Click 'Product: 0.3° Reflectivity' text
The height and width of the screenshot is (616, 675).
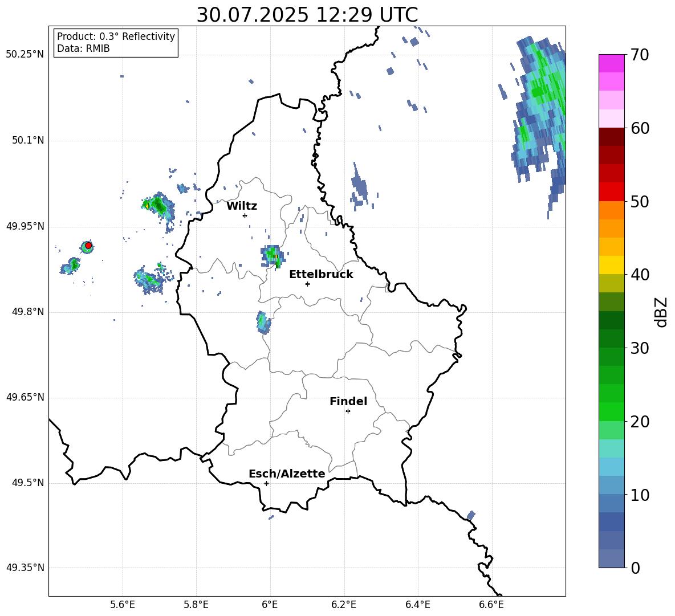pos(116,36)
